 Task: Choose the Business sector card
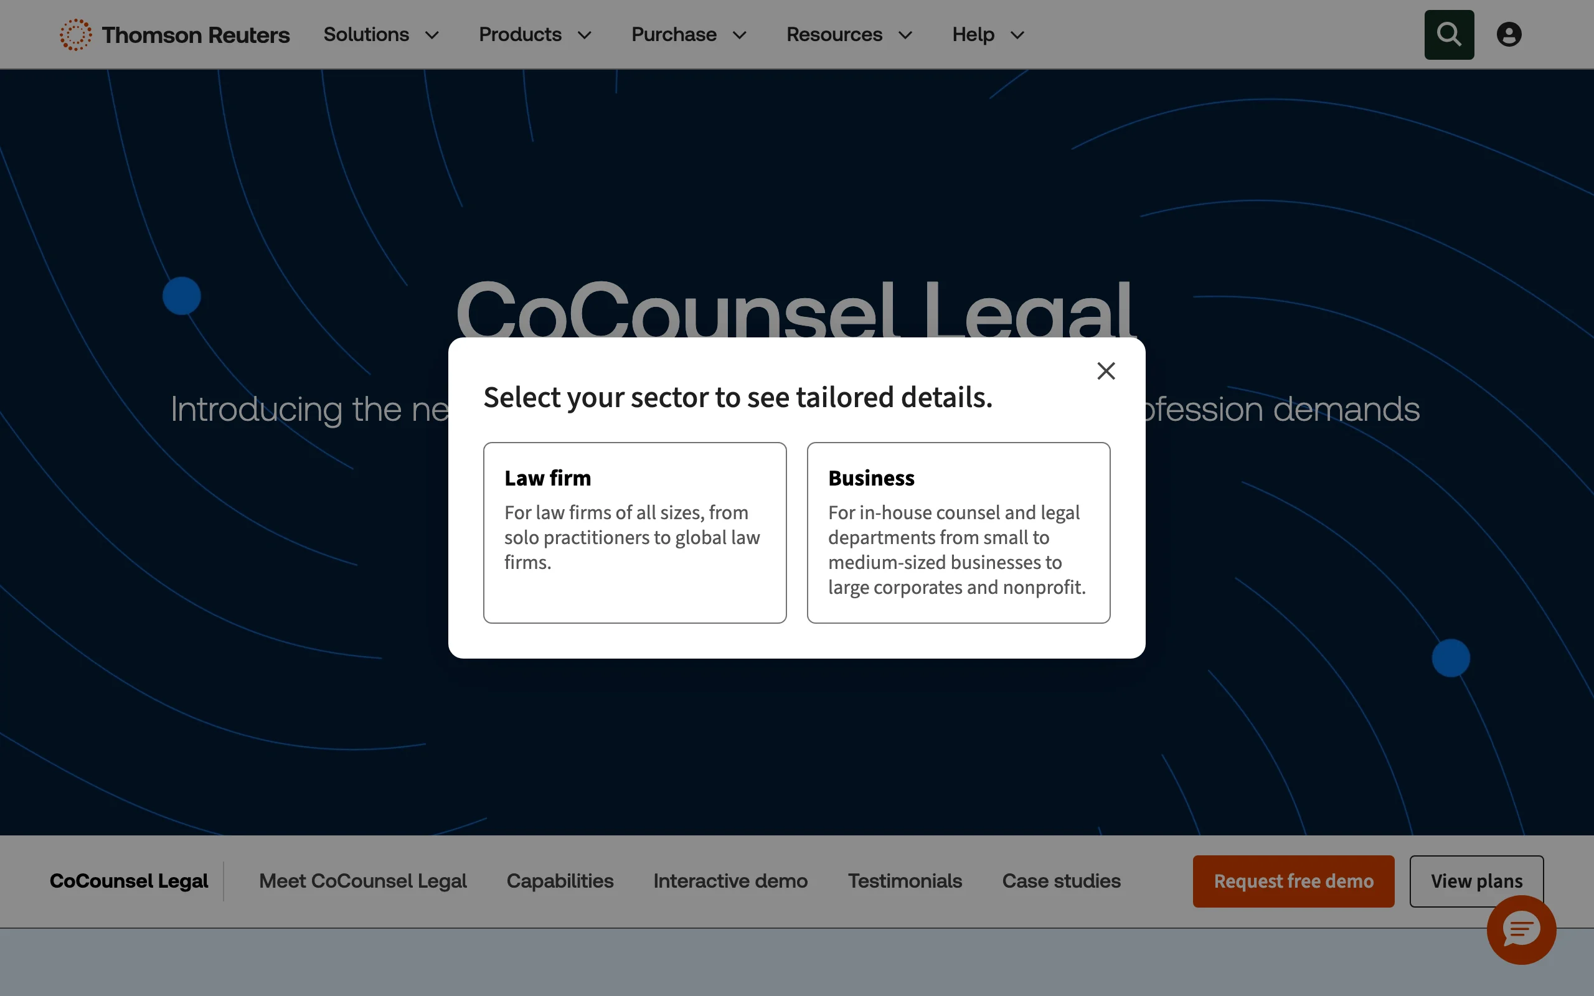[958, 533]
